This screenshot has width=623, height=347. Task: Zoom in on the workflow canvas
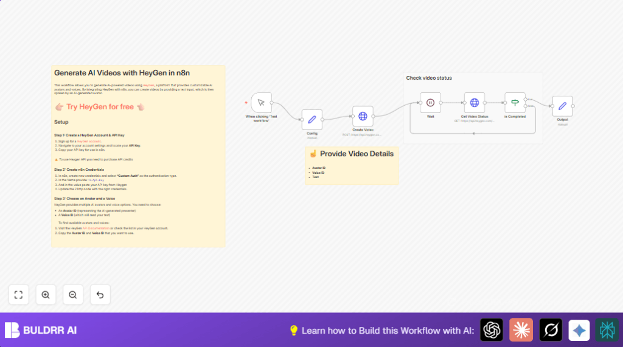pyautogui.click(x=46, y=295)
